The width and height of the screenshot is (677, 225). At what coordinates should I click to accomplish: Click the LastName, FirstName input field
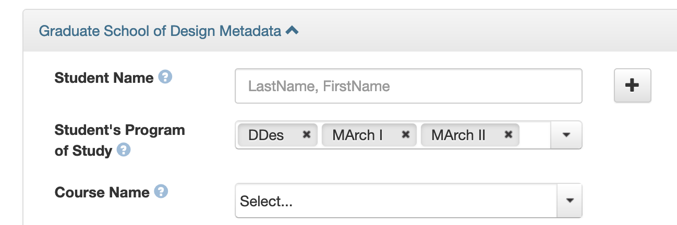pyautogui.click(x=408, y=86)
